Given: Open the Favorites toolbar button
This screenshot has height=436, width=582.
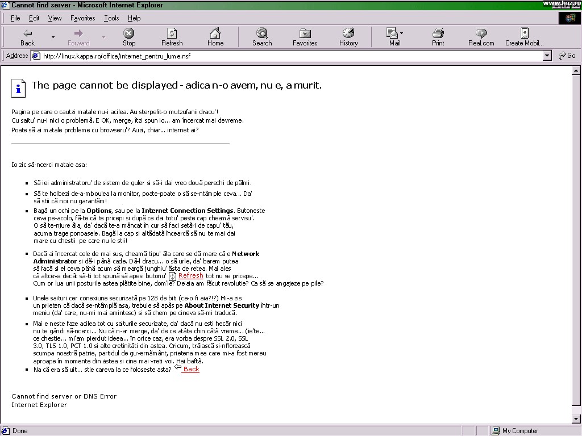Looking at the screenshot, I should pyautogui.click(x=305, y=37).
